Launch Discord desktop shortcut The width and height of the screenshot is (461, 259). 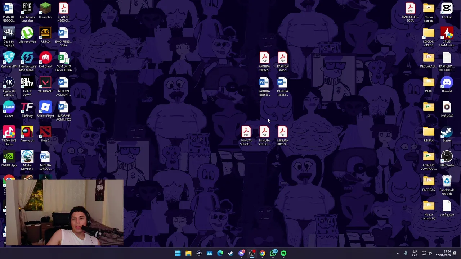[x=447, y=85]
